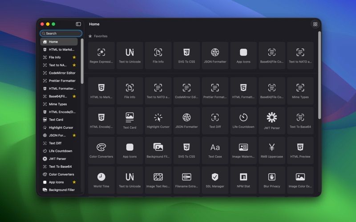Toggle the star next to App Icons in sidebar

tap(74, 182)
